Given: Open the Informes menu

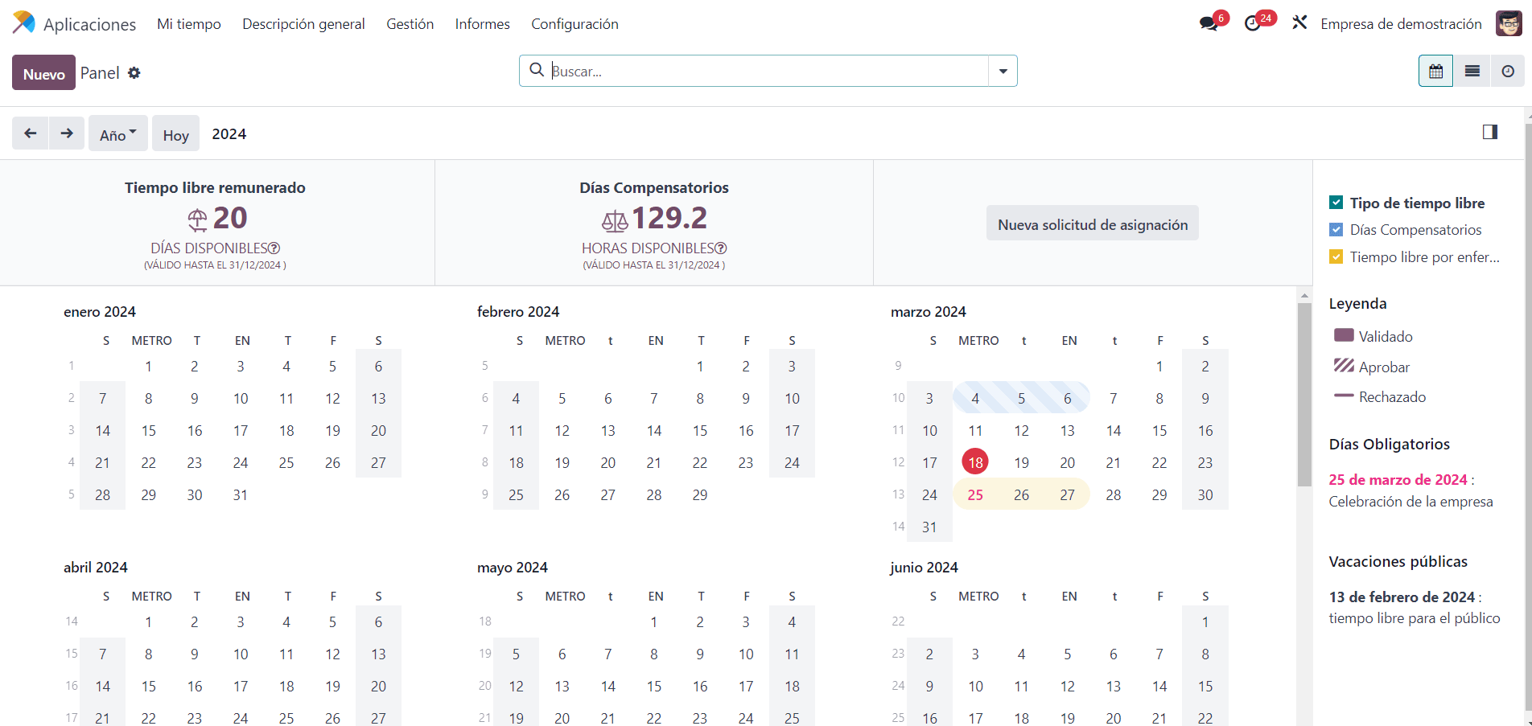Looking at the screenshot, I should (x=483, y=24).
